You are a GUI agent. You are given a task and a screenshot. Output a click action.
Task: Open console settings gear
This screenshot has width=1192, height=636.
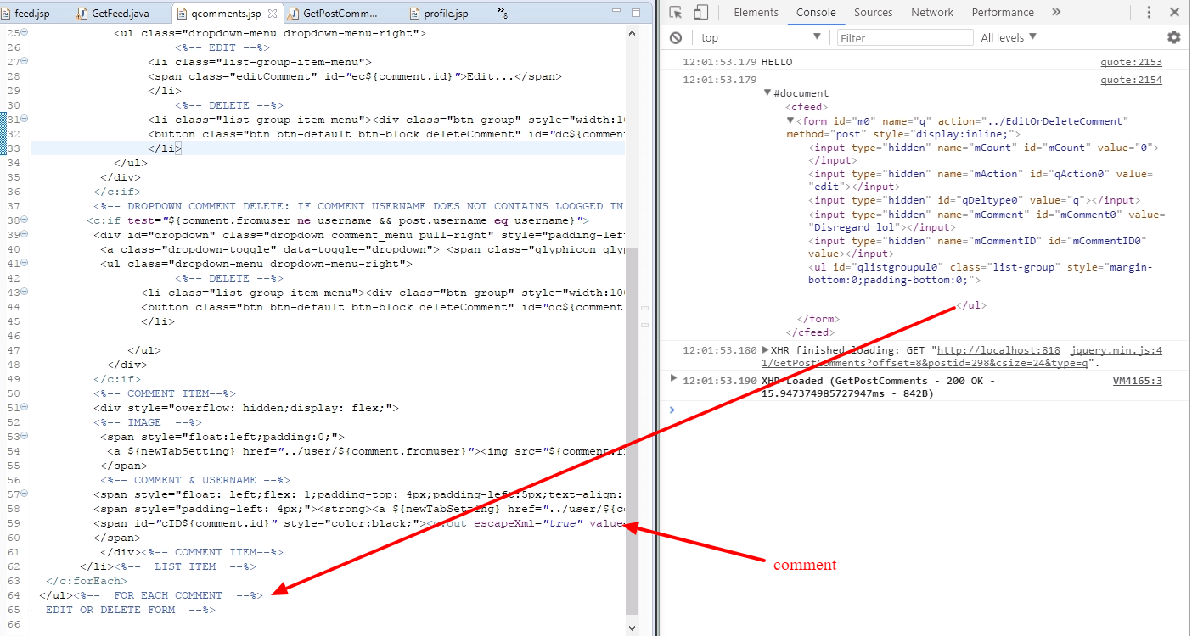1173,37
